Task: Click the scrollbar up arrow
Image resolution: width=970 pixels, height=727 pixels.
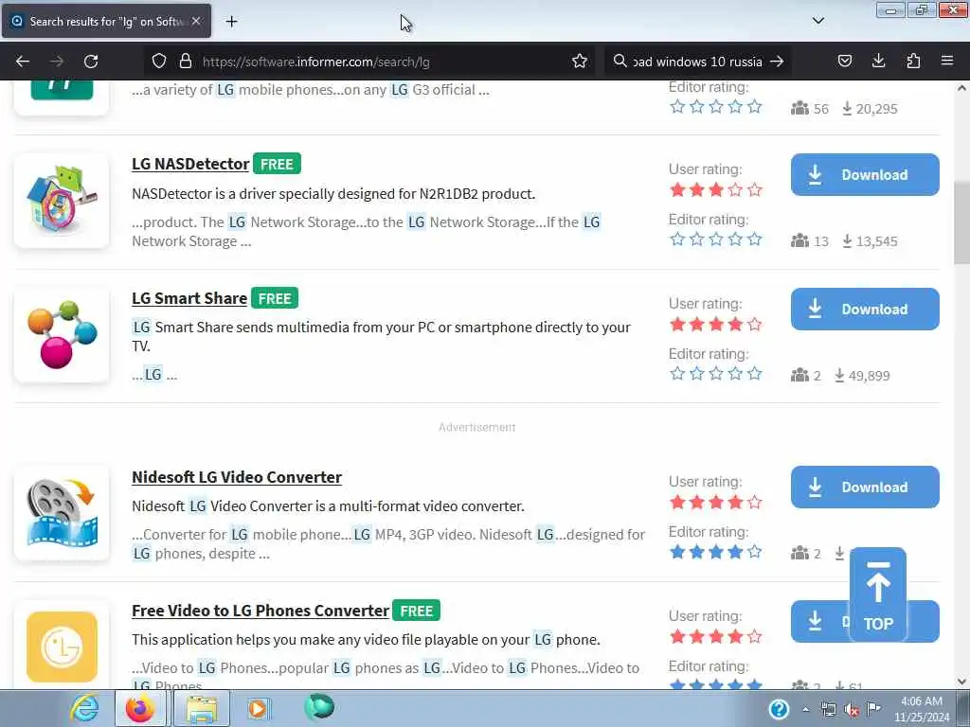Action: coord(962,88)
